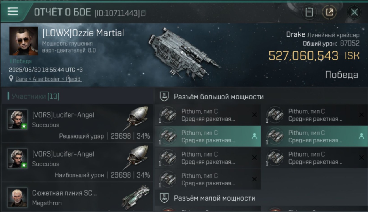Click the X mark on top-right Pithum module

point(361,115)
